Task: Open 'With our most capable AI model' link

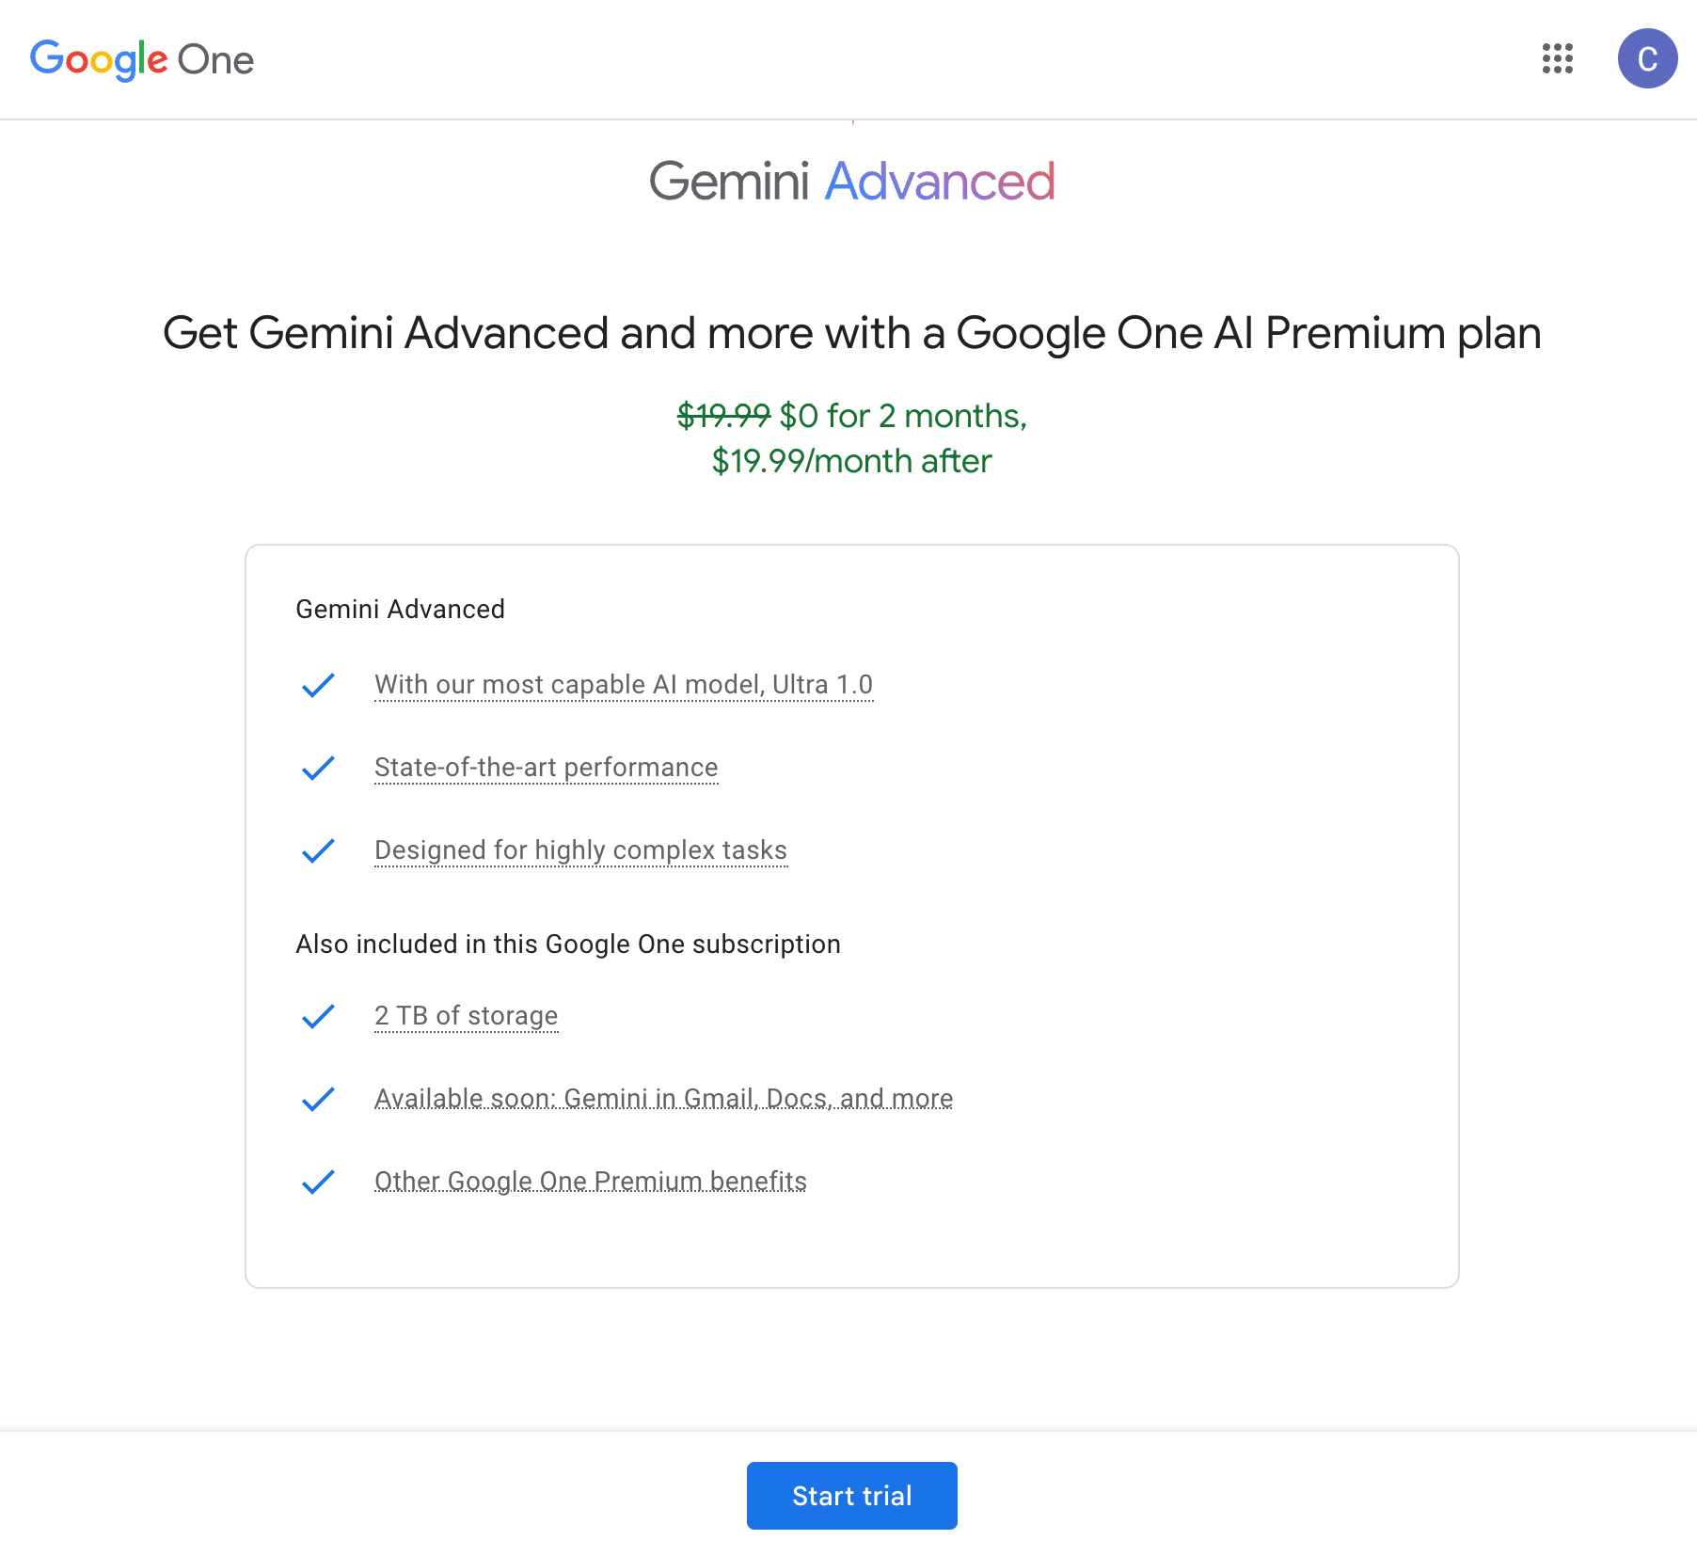Action: tap(624, 685)
